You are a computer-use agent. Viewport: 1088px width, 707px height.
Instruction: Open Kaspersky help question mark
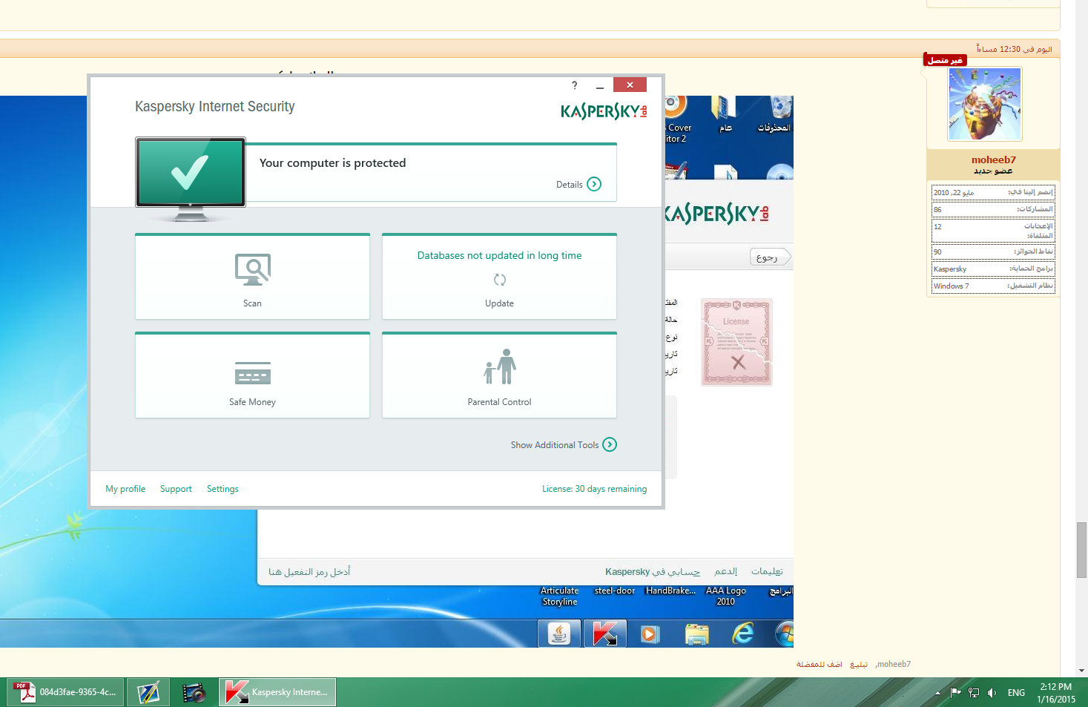(x=574, y=85)
